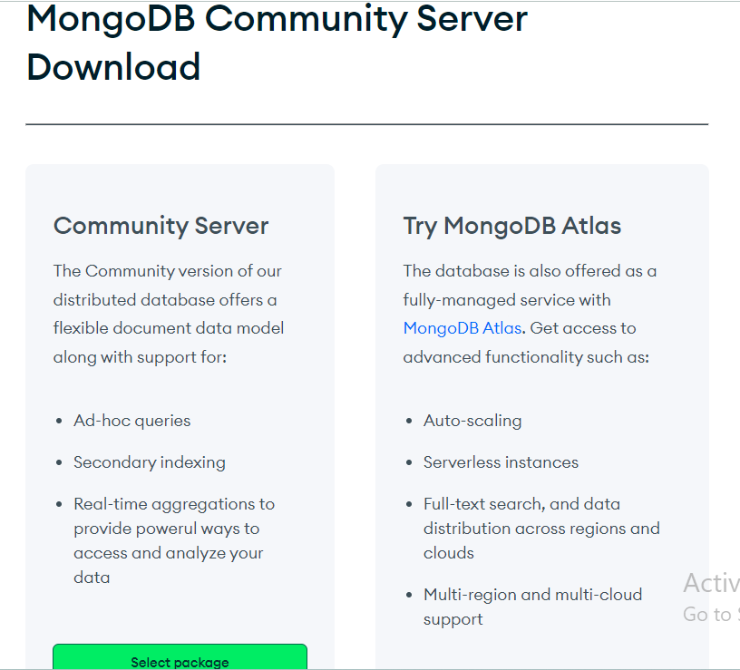Viewport: 740px width, 670px height.
Task: Click the bullet dot beside Ad-hoc queries
Action: coord(59,422)
